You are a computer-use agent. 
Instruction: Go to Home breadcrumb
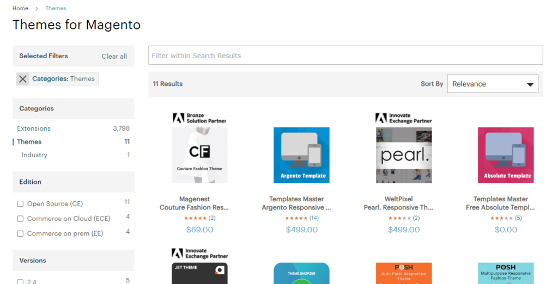[20, 9]
